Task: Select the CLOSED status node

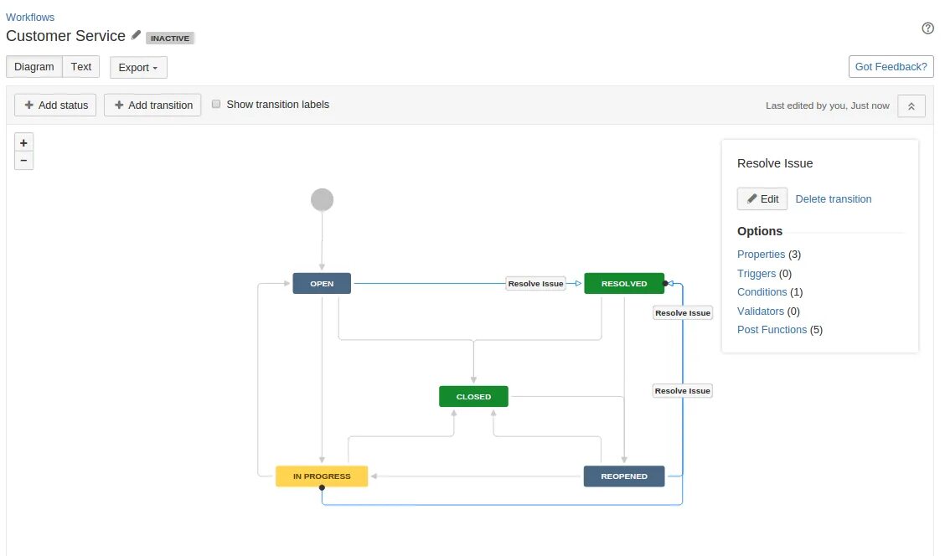Action: 473,397
